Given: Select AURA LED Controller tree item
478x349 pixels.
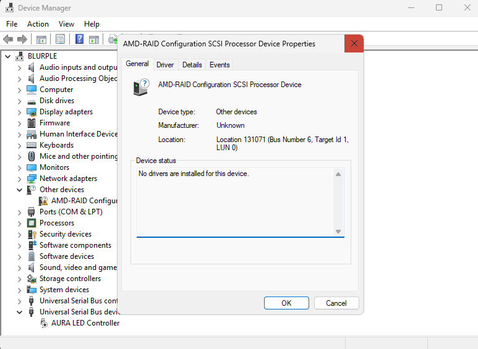Looking at the screenshot, I should pos(85,323).
